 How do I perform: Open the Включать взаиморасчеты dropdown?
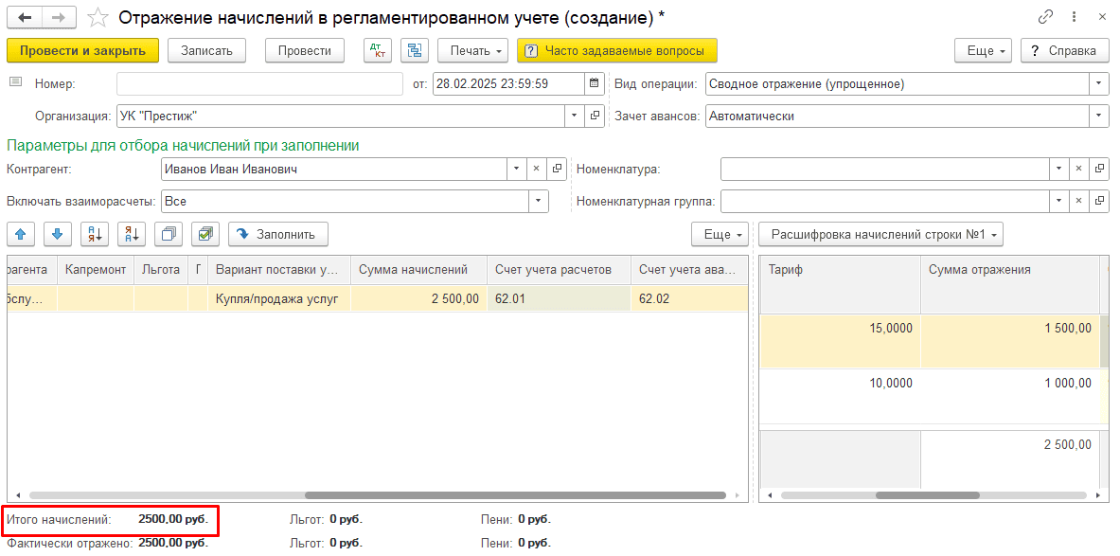(x=537, y=201)
